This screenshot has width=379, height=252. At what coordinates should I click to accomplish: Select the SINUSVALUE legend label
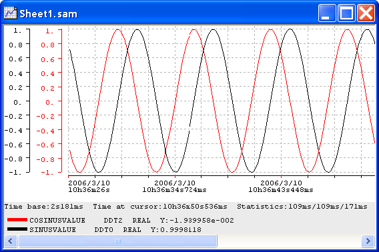point(53,229)
